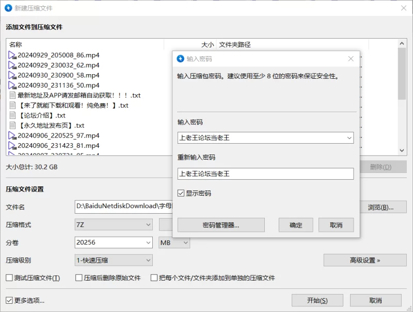Click text file icon of 【永久地址发布页】.txt
This screenshot has width=413, height=312.
pos(12,125)
